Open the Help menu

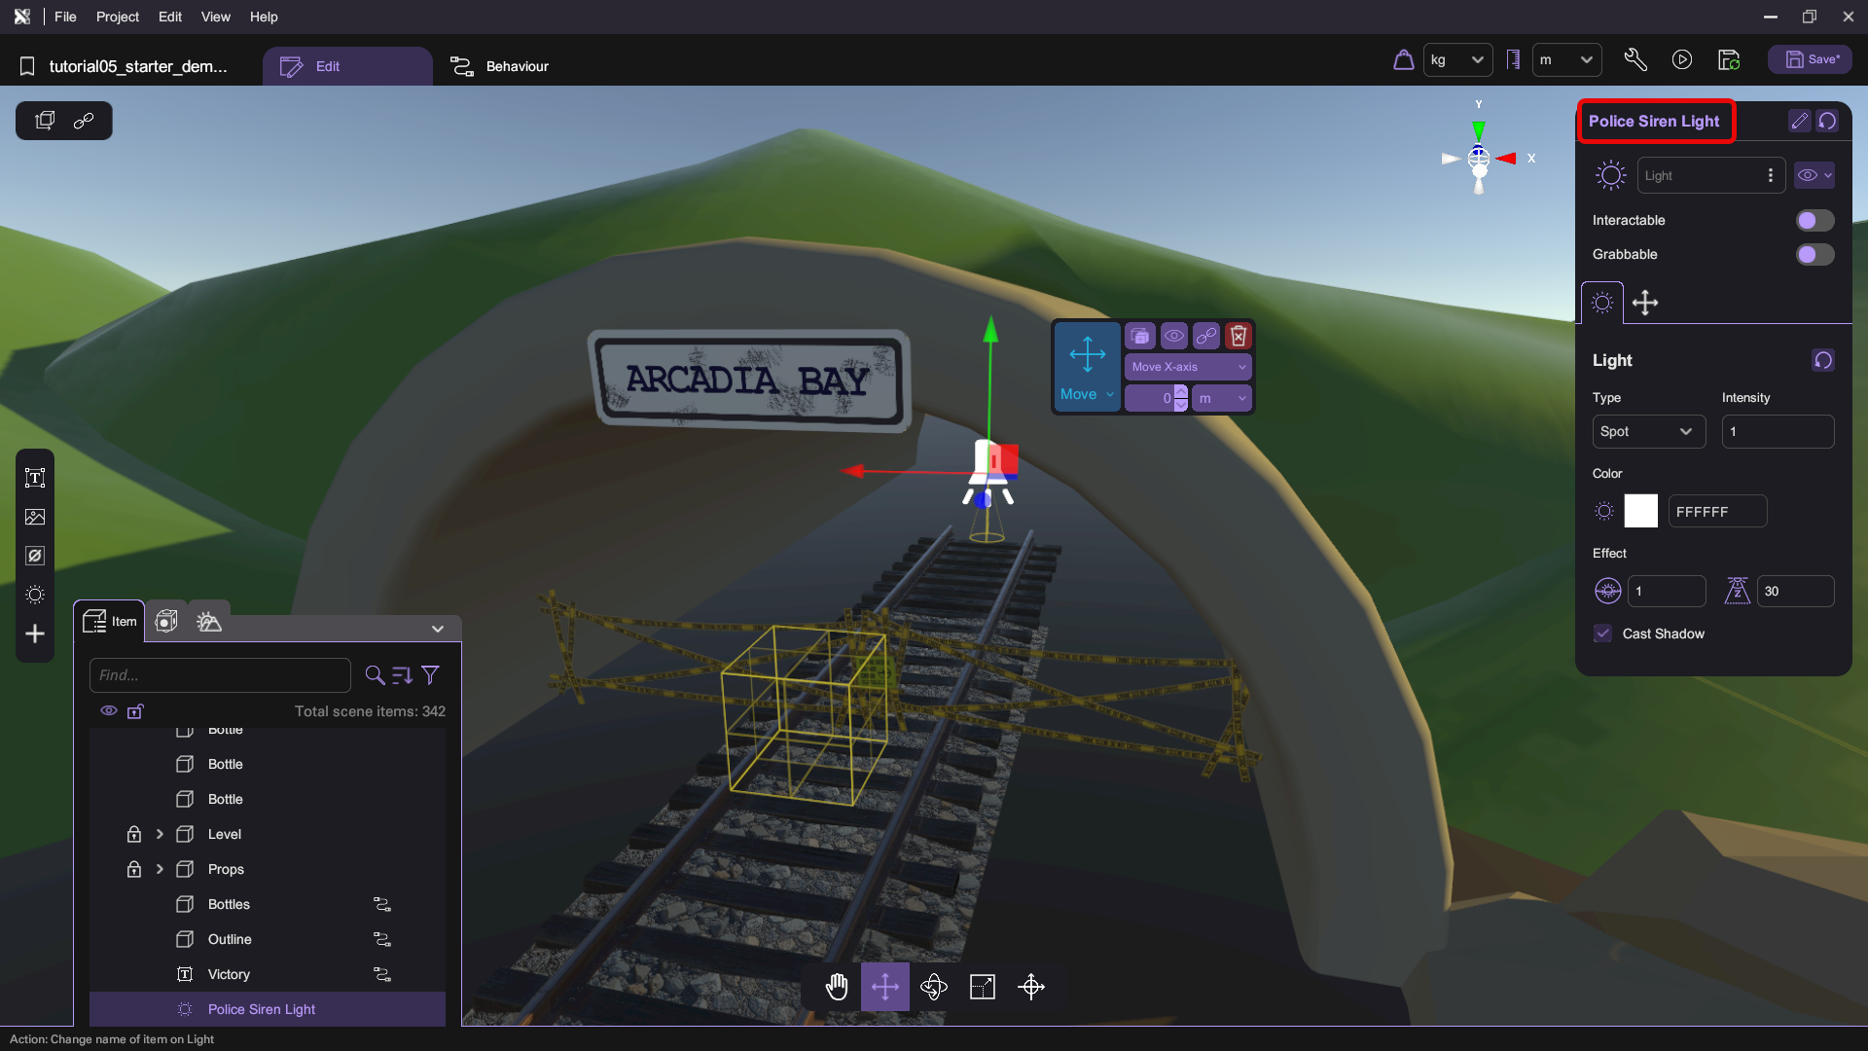coord(264,17)
